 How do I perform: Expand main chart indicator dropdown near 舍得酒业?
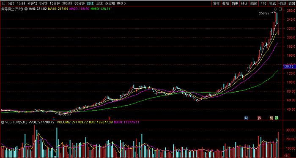pyautogui.click(x=26, y=9)
